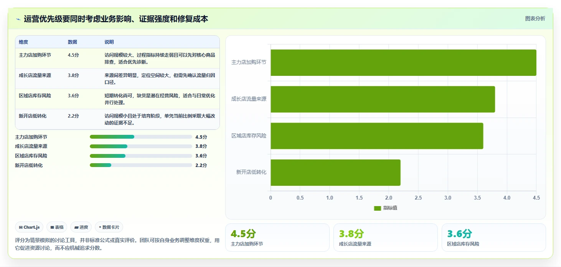
Task: Click the lightning icon beside the page title
Action: tap(18, 19)
